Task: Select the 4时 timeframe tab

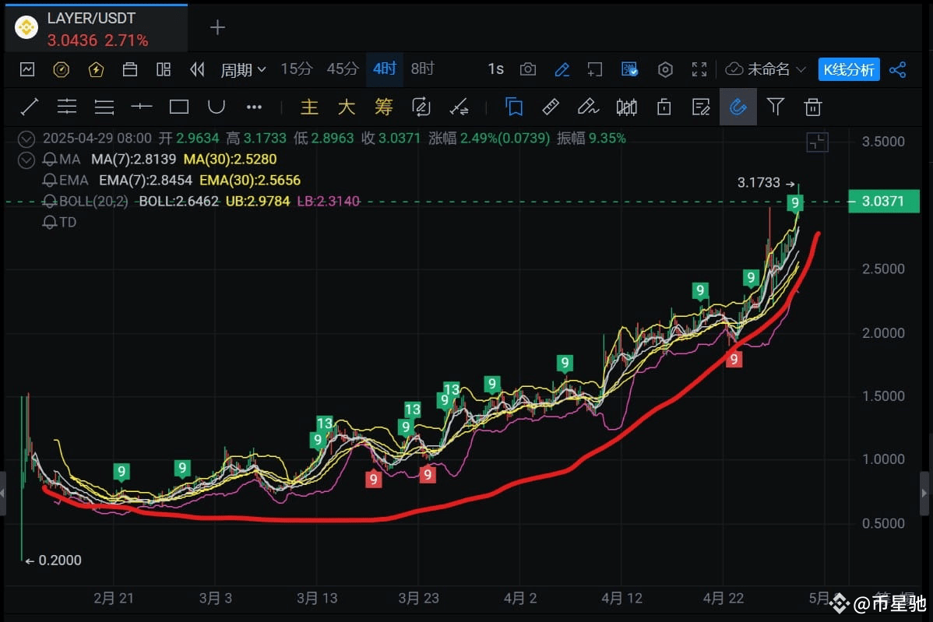Action: click(x=385, y=69)
